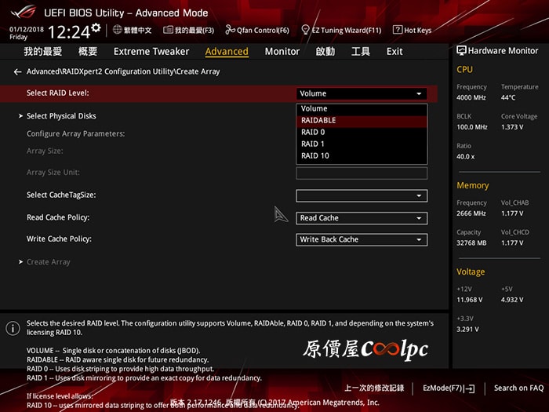Open the Write Cache Policy dropdown
Image resolution: width=549 pixels, height=412 pixels.
point(362,239)
